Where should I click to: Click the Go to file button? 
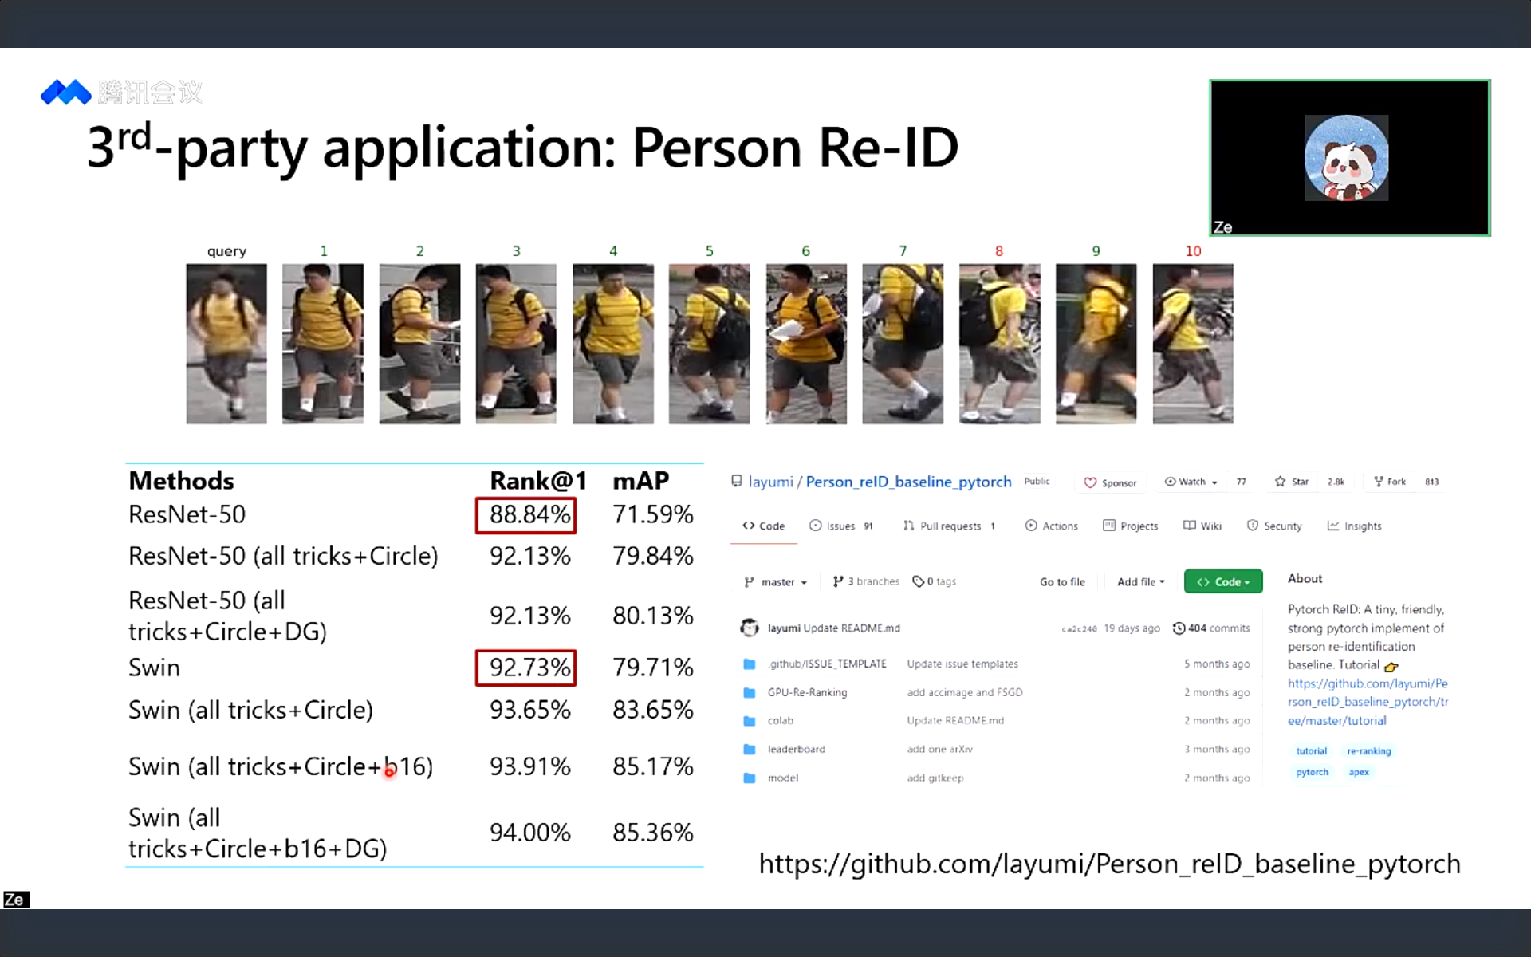[1061, 582]
